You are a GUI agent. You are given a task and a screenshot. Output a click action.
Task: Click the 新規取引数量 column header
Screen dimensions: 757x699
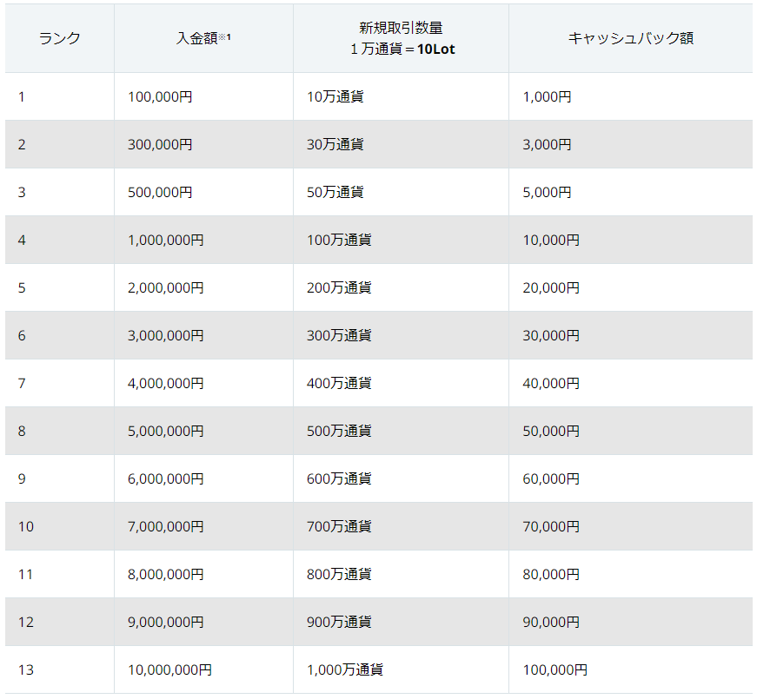coord(401,39)
